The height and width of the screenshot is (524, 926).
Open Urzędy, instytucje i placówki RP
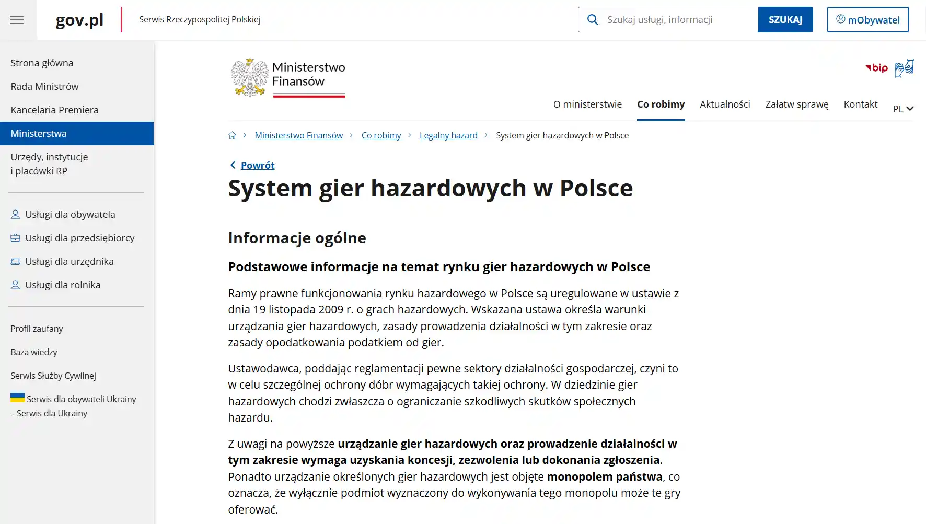coord(77,164)
